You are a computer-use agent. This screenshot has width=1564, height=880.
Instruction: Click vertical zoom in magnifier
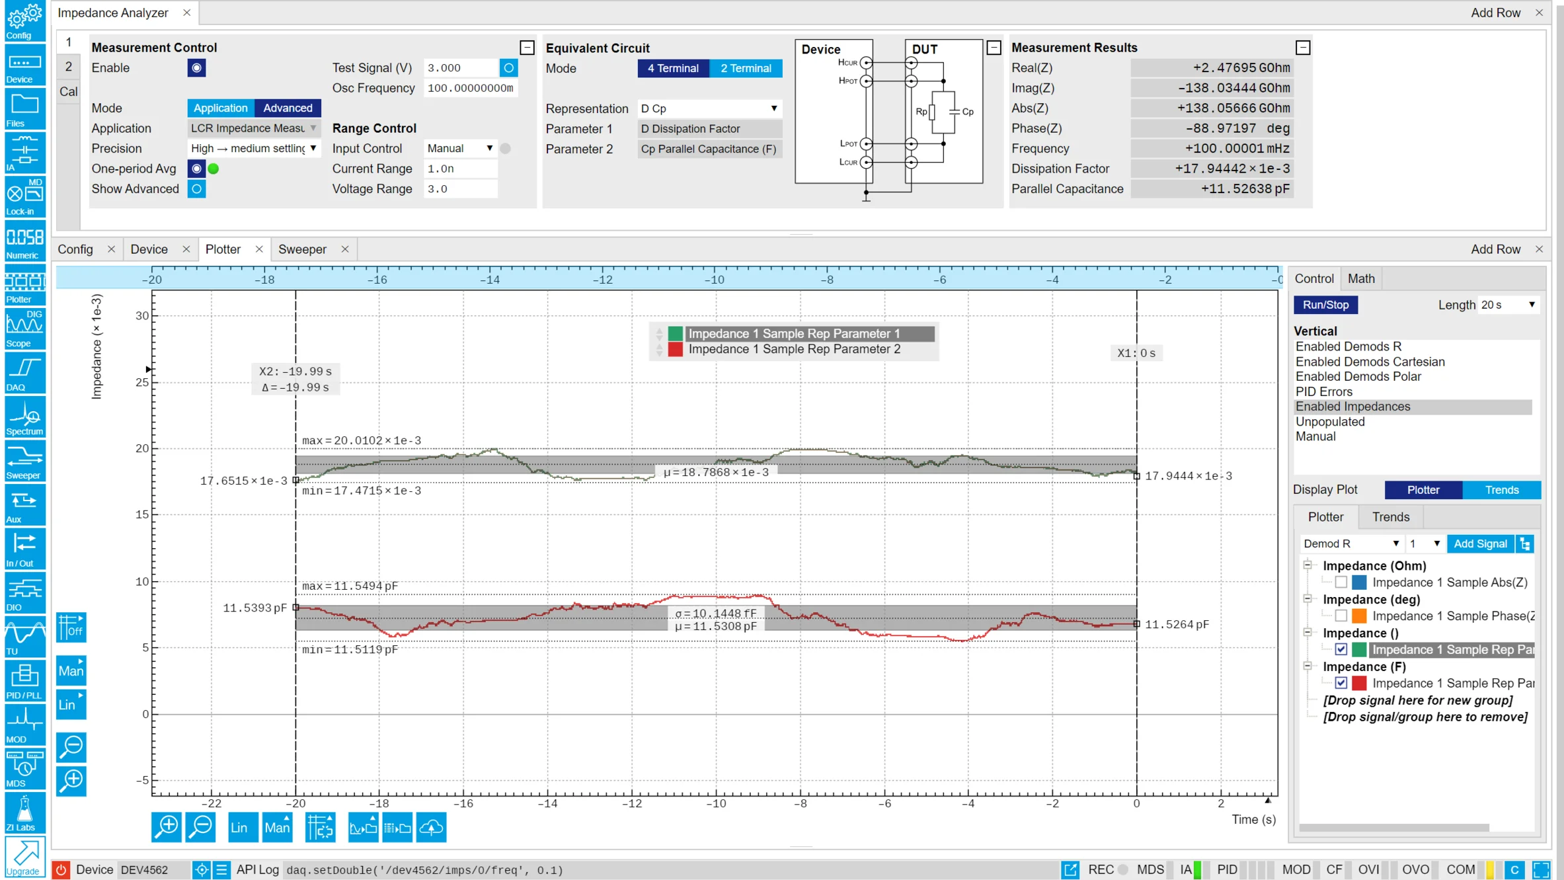pyautogui.click(x=71, y=781)
